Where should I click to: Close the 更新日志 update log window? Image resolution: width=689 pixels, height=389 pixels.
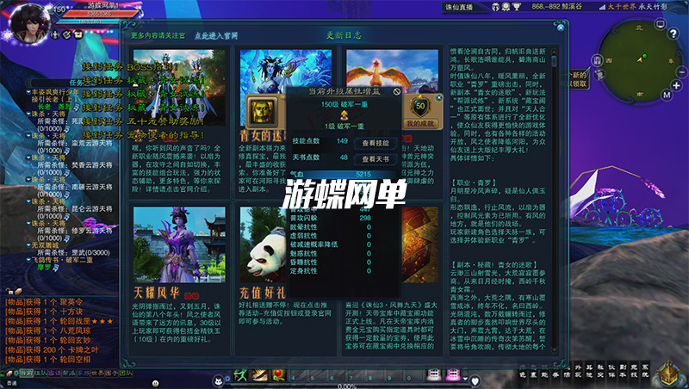tap(561, 28)
